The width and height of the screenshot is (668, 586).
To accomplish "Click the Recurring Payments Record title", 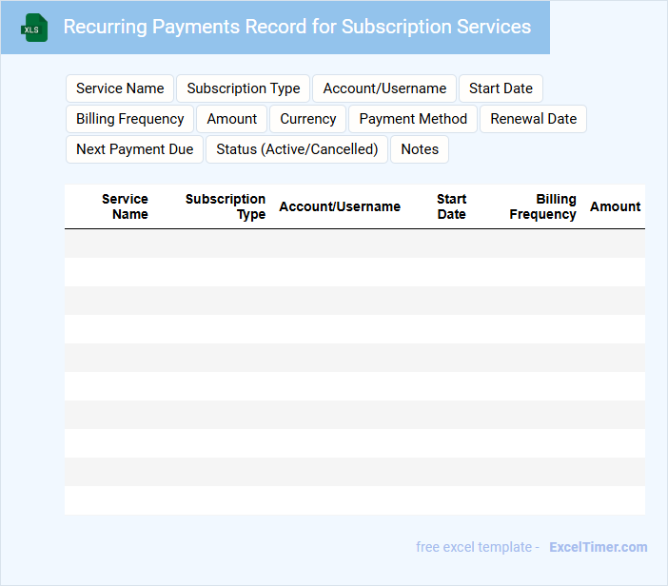I will click(x=297, y=27).
